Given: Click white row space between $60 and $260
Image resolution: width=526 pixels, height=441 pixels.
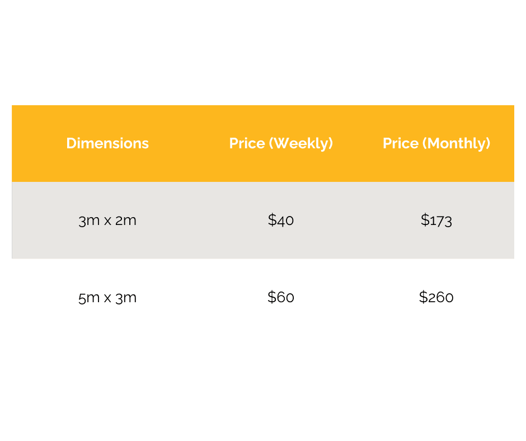Looking at the screenshot, I should [x=358, y=297].
